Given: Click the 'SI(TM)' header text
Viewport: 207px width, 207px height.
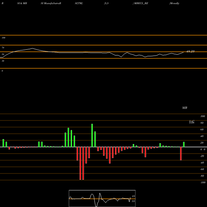Looking at the screenshot, I should click(79, 3).
